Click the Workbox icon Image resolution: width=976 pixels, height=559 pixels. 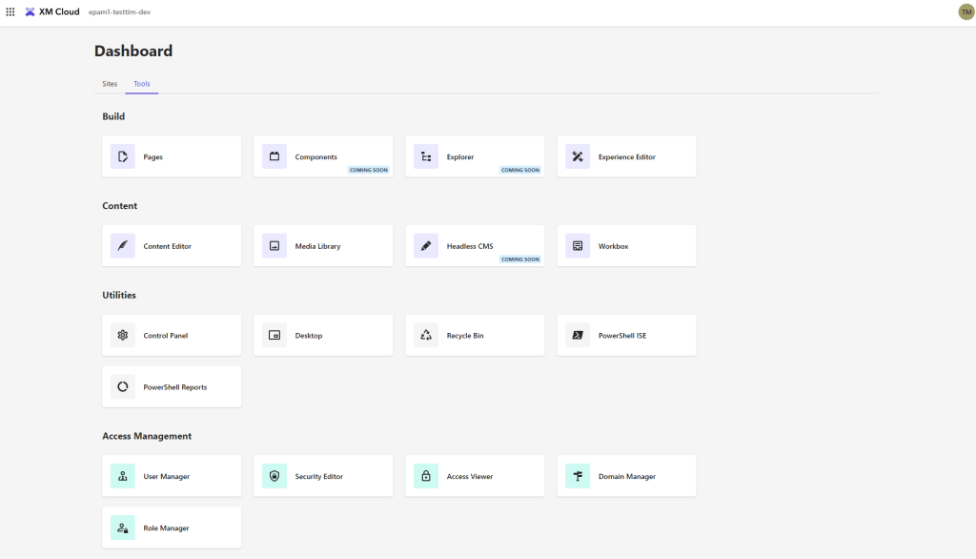coord(577,245)
